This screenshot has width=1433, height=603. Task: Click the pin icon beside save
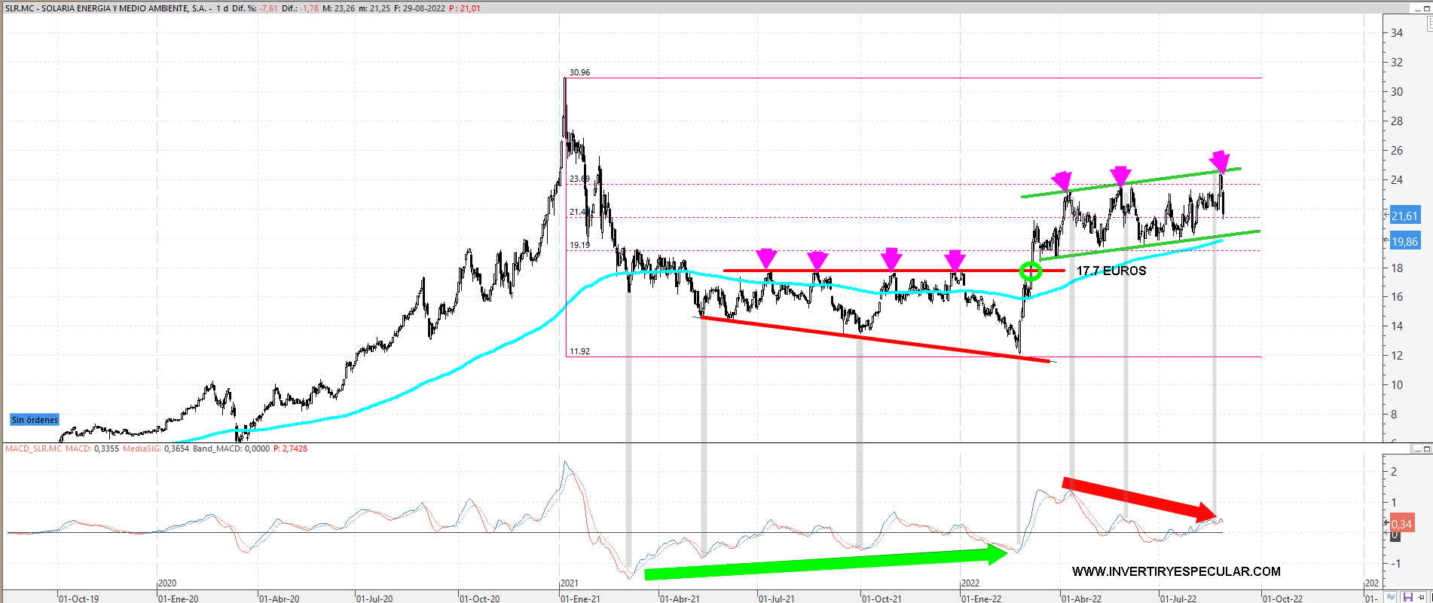click(x=1422, y=597)
